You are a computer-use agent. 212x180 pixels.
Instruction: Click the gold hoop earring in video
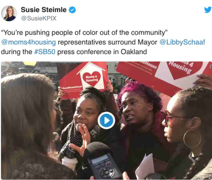[x=192, y=138]
